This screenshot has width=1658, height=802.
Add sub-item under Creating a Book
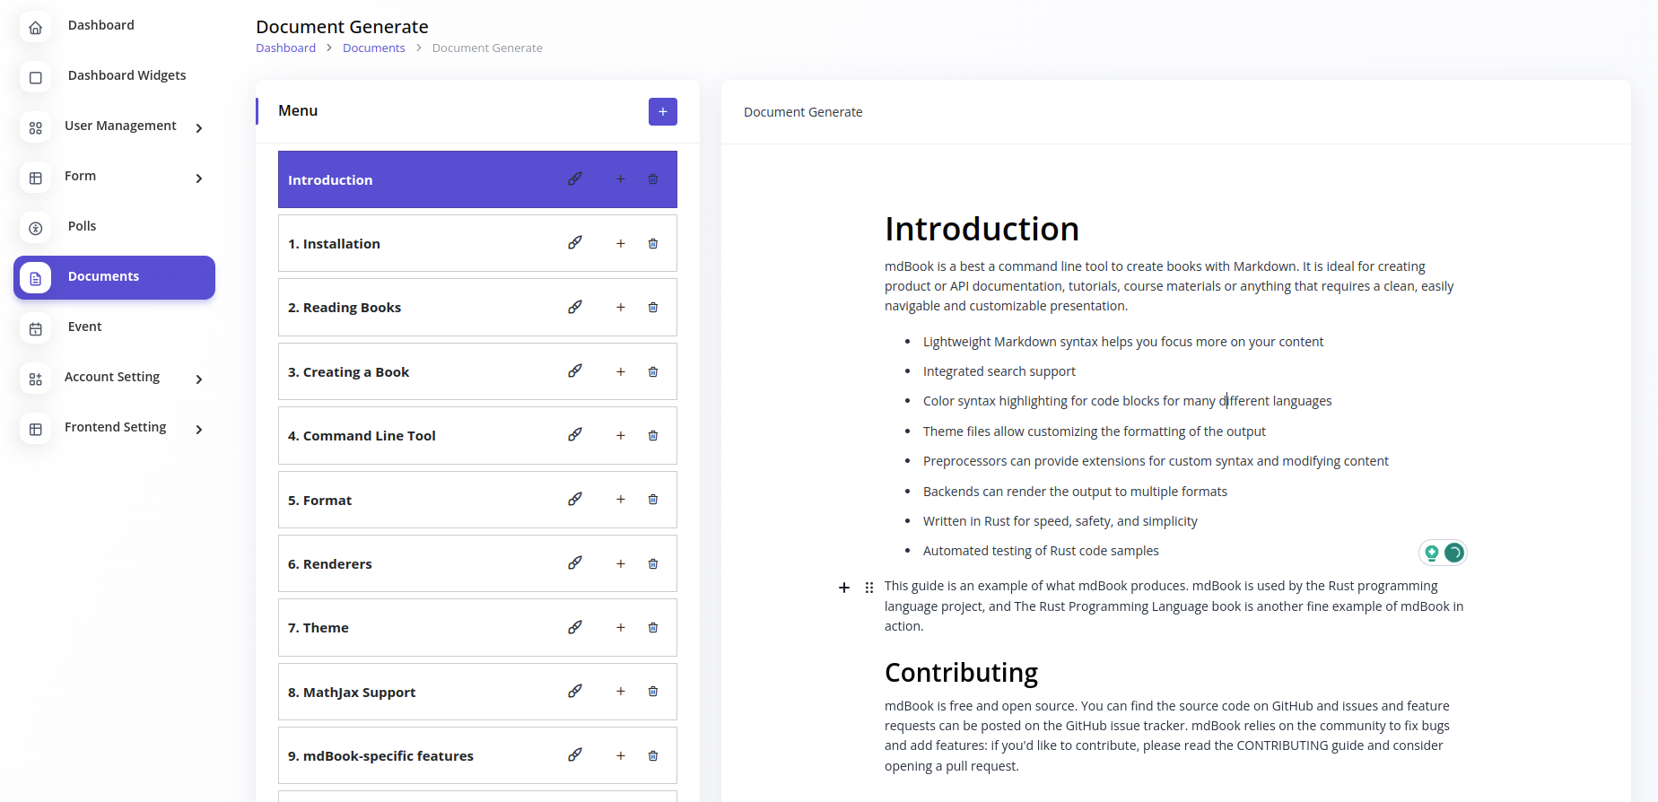(x=620, y=372)
